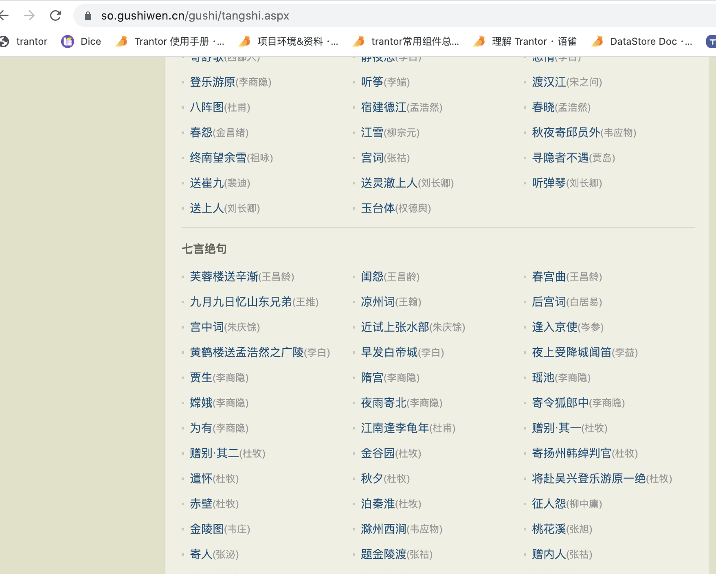Screen dimensions: 716x574
Task: Open Trantor 使用手册 bookmark
Action: (x=170, y=42)
